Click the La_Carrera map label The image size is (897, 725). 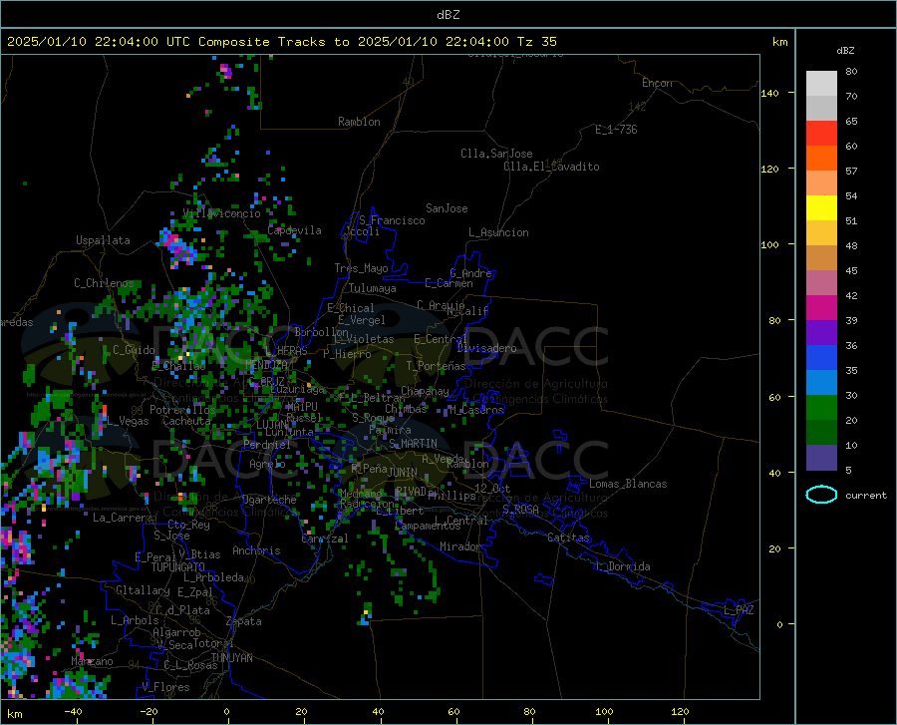pyautogui.click(x=123, y=518)
